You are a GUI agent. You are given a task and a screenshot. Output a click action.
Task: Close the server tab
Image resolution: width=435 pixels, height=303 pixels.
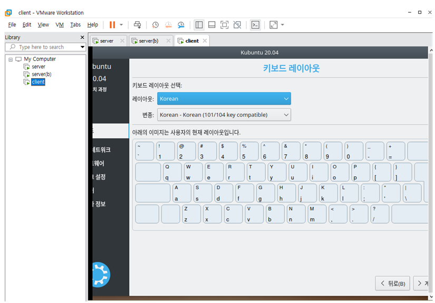(122, 41)
